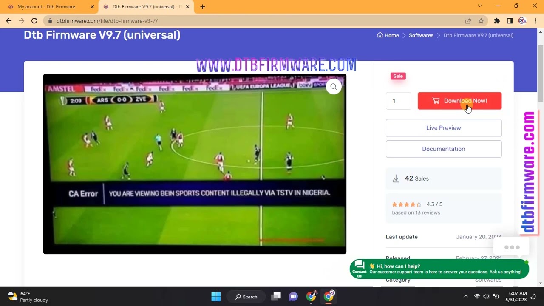This screenshot has height=306, width=544.
Task: Go to the Home breadcrumb link
Action: [388, 35]
